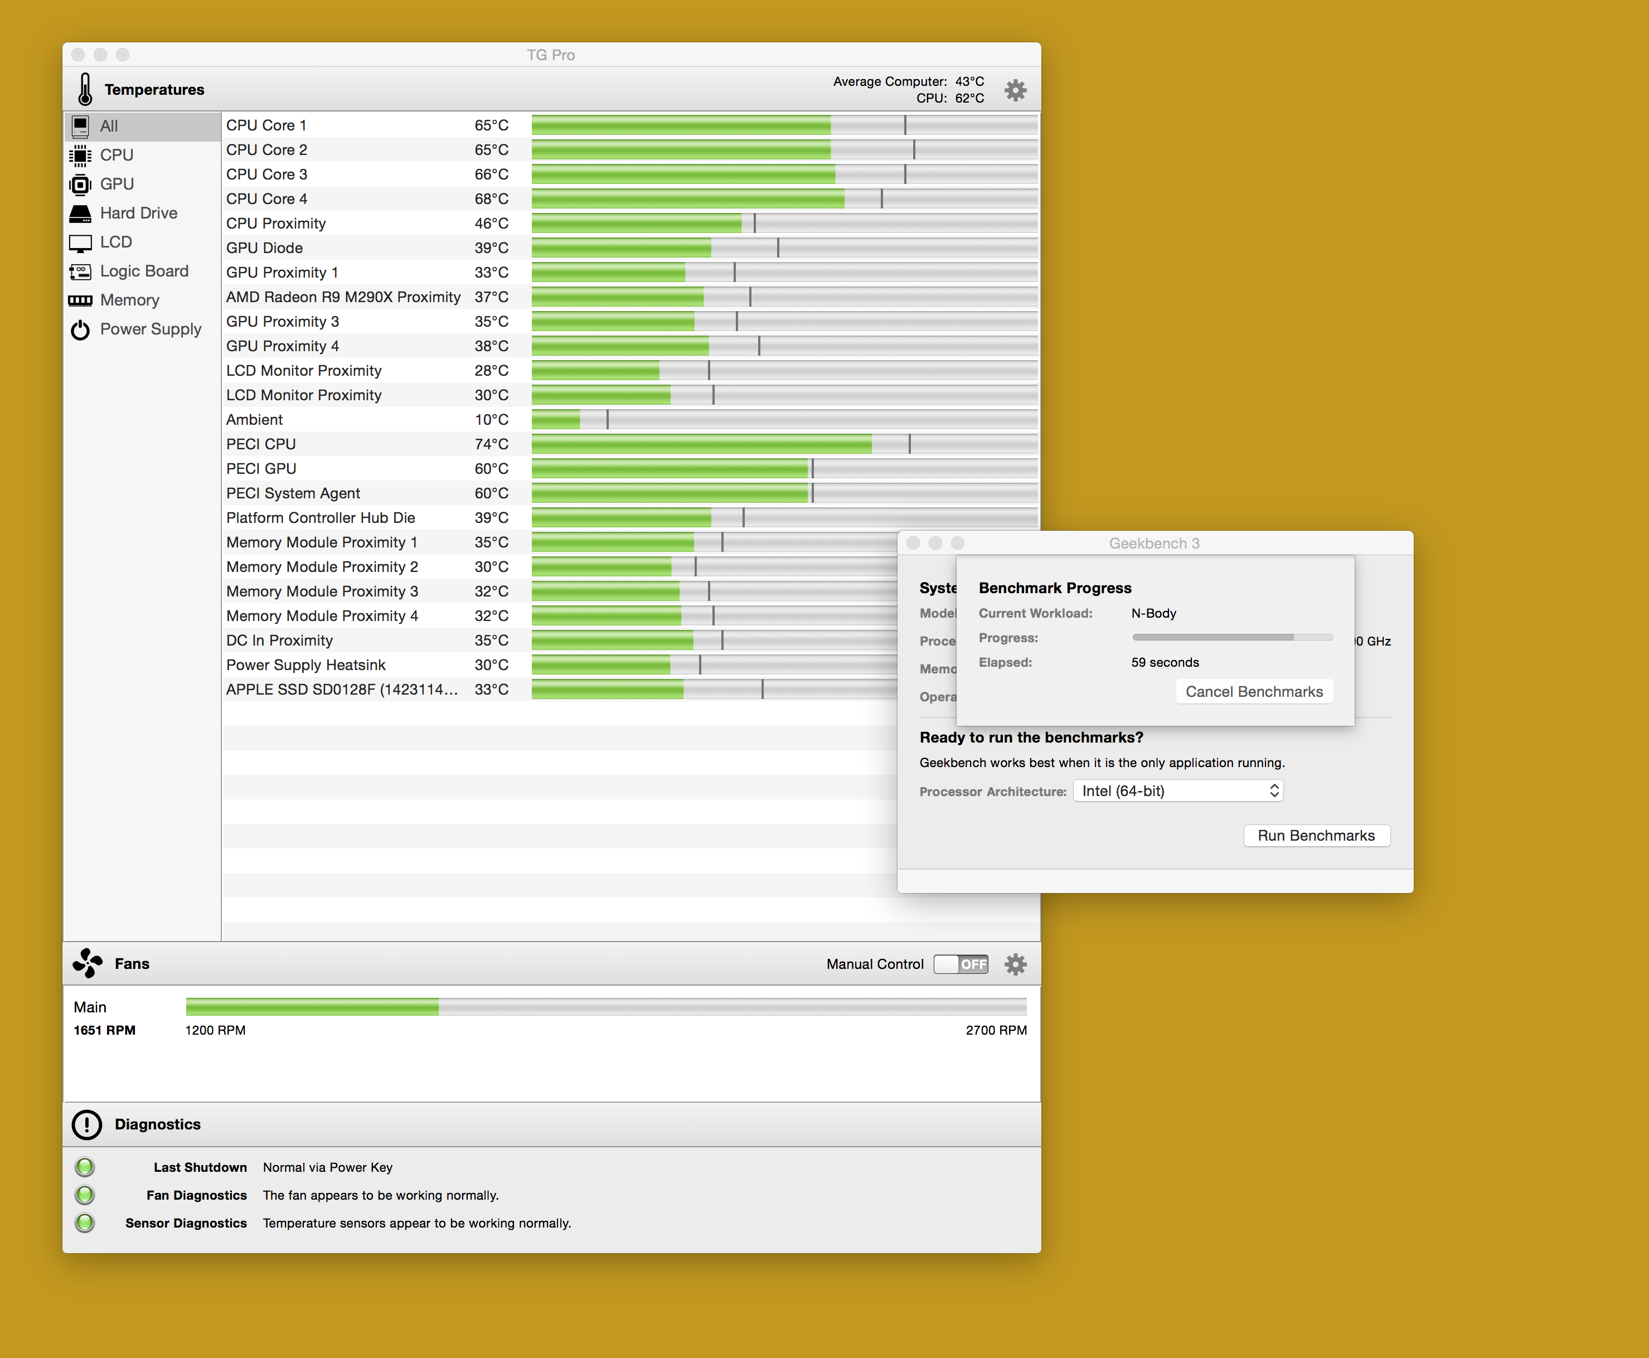Click Platform Controller Hub Die row

pos(630,518)
